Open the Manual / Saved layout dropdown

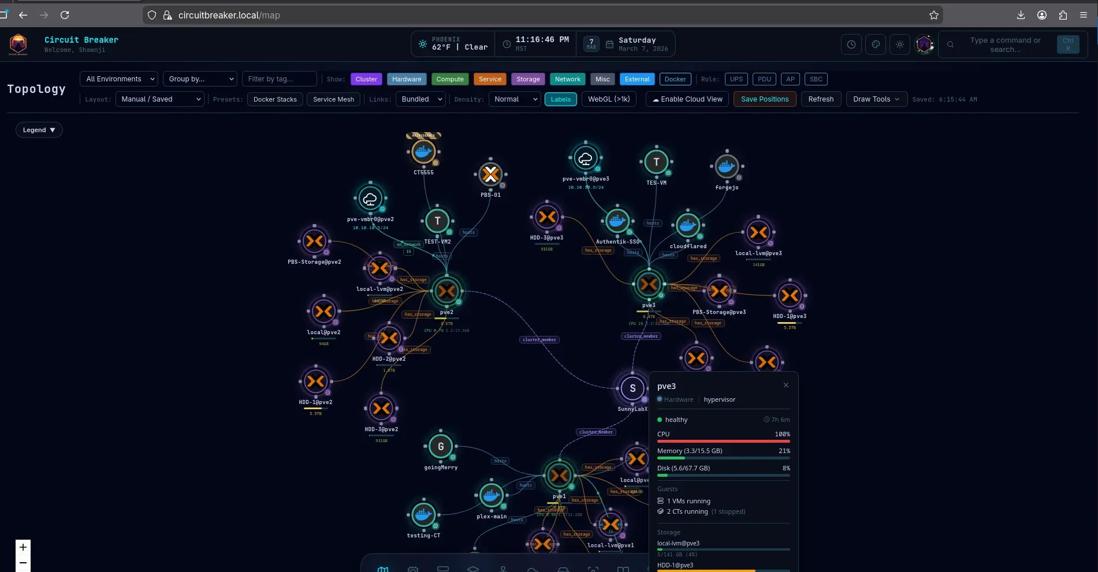pos(160,99)
